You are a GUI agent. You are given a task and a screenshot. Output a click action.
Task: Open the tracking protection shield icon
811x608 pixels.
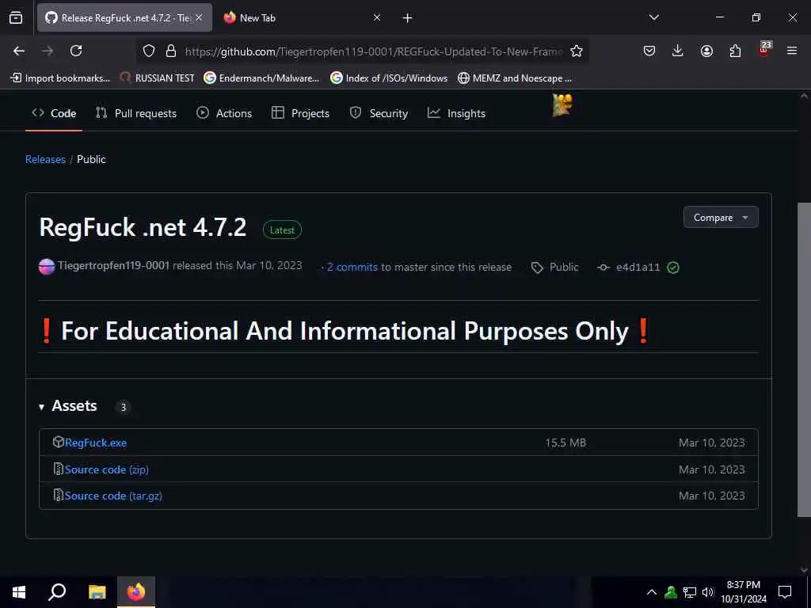click(149, 51)
